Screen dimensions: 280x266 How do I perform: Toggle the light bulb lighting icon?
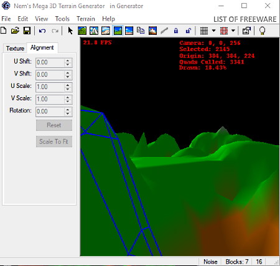click(263, 31)
